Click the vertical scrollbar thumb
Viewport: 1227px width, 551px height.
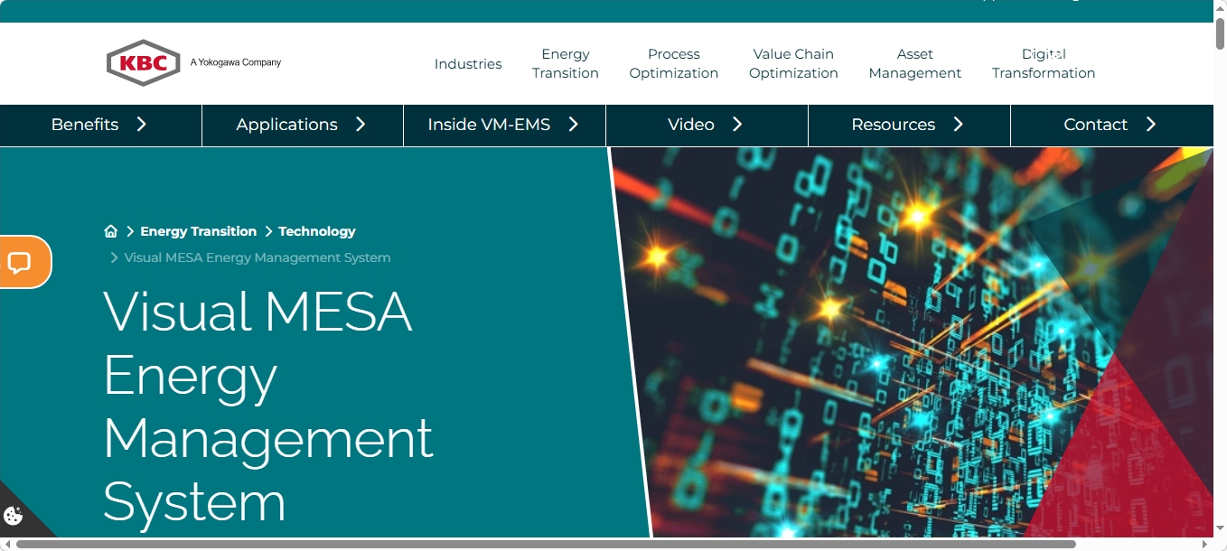(x=1220, y=33)
